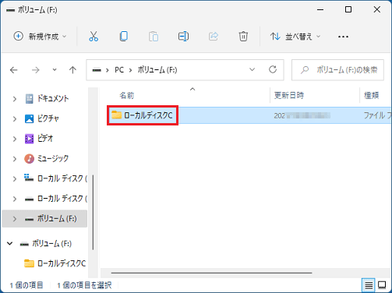Click the Delete trash can icon
392x293 pixels.
[243, 37]
